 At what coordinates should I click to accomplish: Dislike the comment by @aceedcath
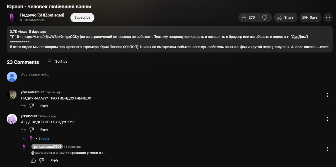point(31,106)
